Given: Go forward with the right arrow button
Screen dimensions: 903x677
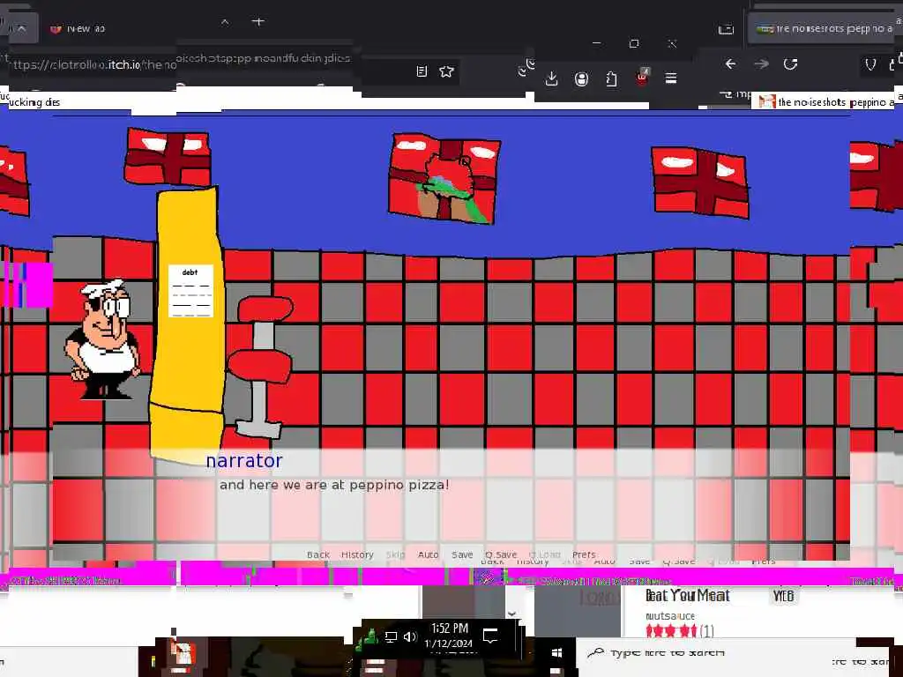Looking at the screenshot, I should click(x=761, y=63).
